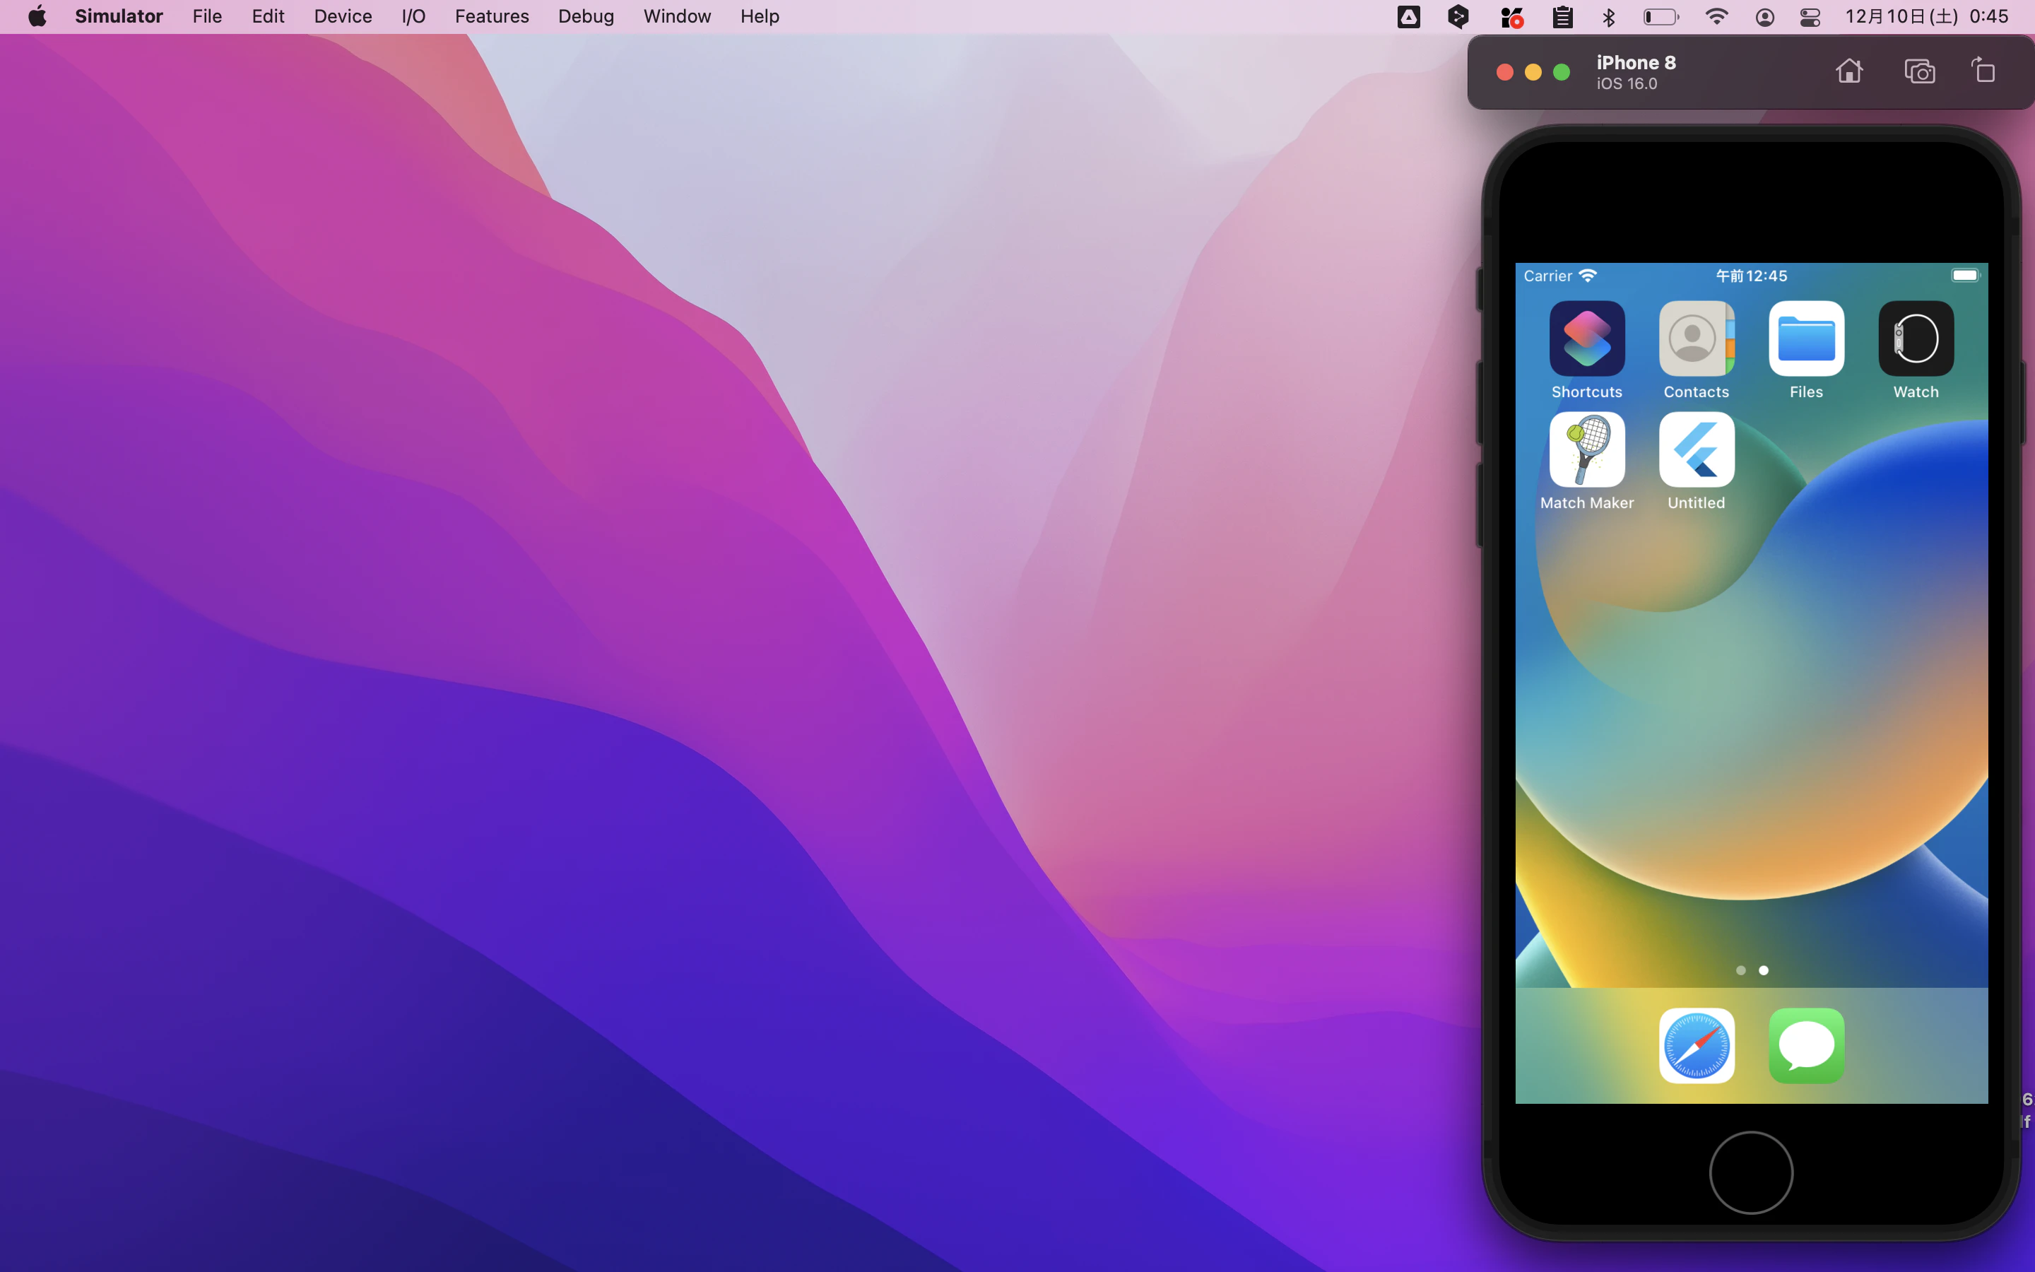Open Control Center in the menu bar
2035x1272 pixels.
point(1810,17)
